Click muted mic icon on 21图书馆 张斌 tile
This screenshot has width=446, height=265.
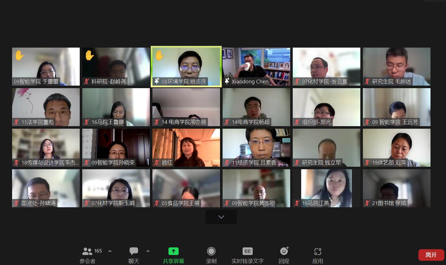pyautogui.click(x=367, y=203)
